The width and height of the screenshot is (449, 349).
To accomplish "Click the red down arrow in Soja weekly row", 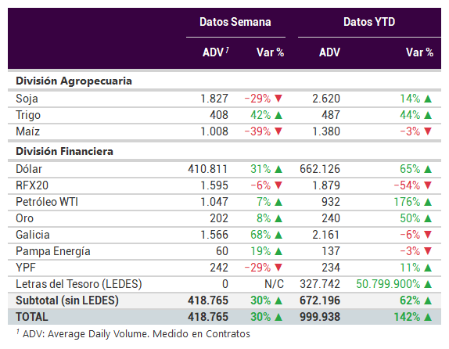I will [278, 99].
